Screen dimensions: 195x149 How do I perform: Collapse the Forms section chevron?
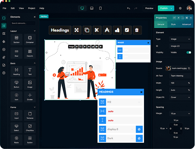click(35, 107)
